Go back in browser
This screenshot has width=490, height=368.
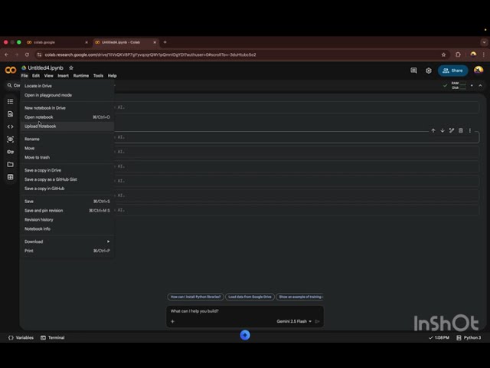pyautogui.click(x=7, y=54)
